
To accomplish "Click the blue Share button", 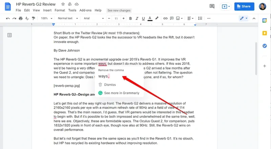I will [244, 6].
